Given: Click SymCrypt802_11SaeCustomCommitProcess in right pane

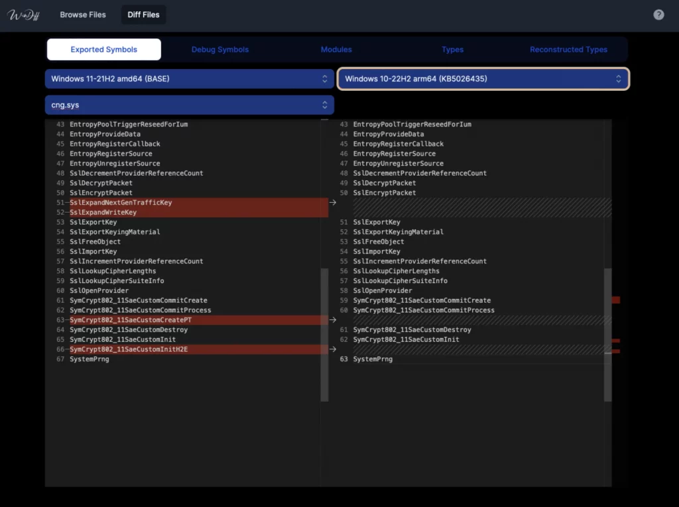Looking at the screenshot, I should [x=424, y=310].
